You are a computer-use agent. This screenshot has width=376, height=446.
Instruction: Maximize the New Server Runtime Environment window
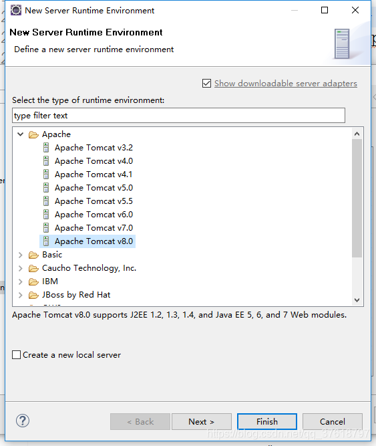click(x=325, y=10)
